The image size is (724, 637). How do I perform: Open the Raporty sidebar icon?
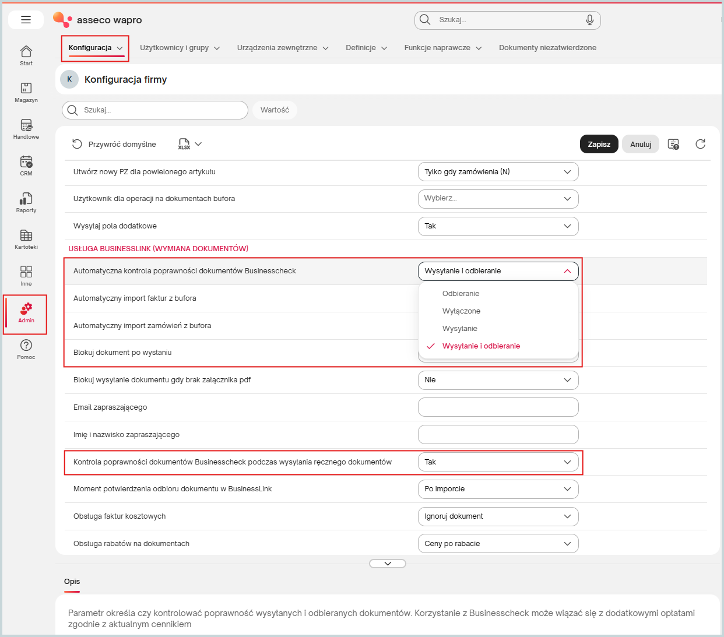[26, 202]
